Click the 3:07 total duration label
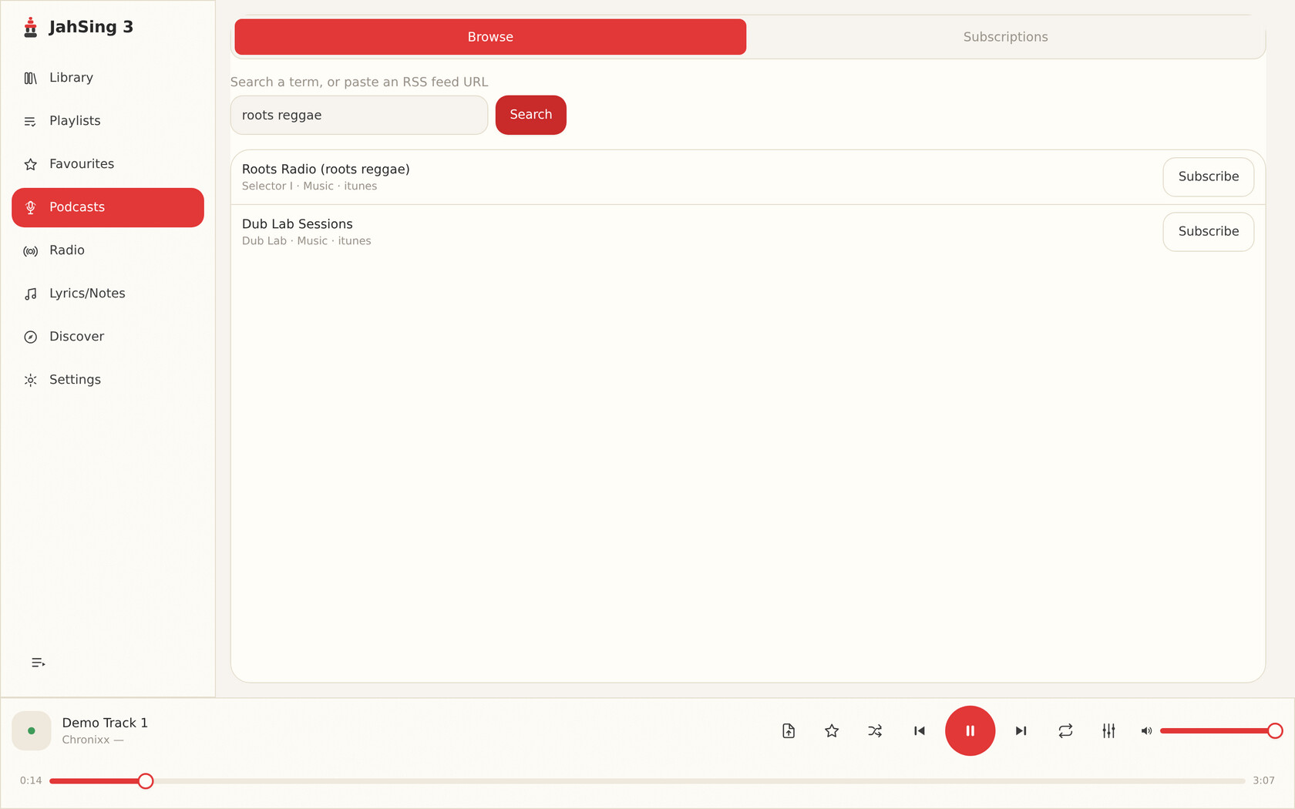 [1263, 780]
